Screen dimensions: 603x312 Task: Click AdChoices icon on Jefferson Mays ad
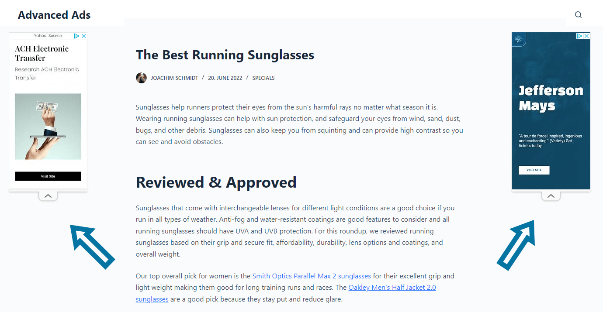(x=579, y=36)
